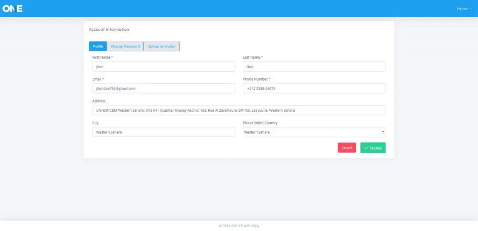Open the Home menu in header
This screenshot has height=231, width=478.
463,9
